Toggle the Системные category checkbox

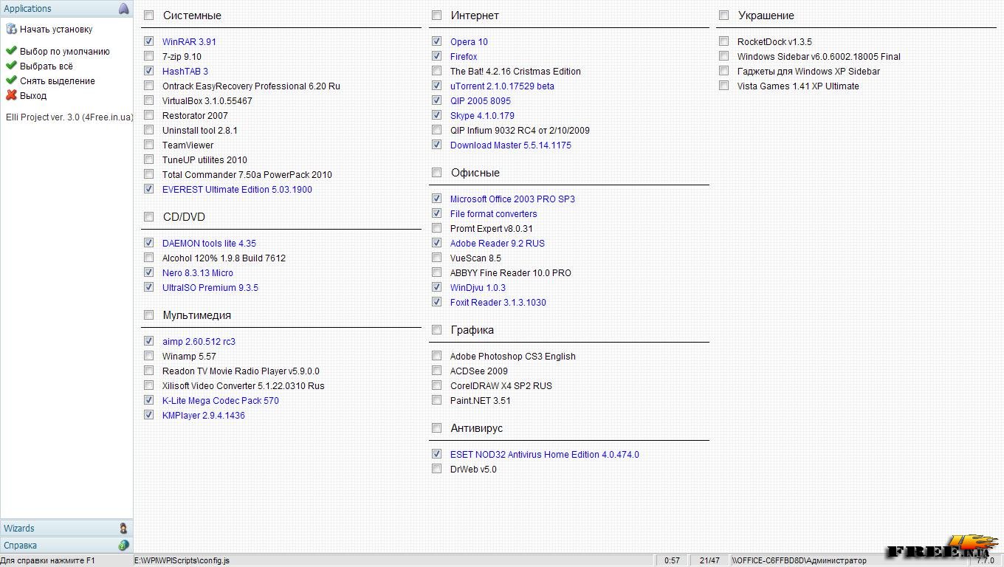pyautogui.click(x=149, y=15)
